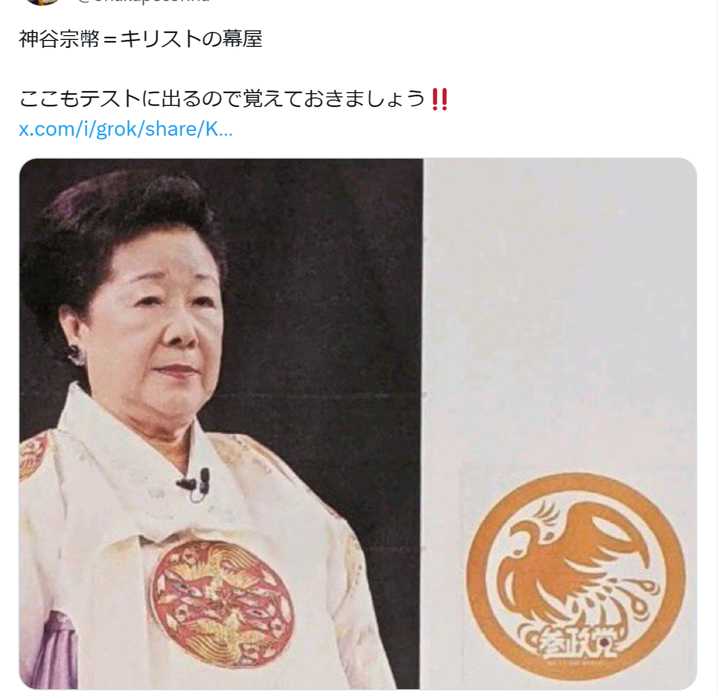724x694 pixels.
Task: Click the red double exclamation emoji
Action: (440, 100)
